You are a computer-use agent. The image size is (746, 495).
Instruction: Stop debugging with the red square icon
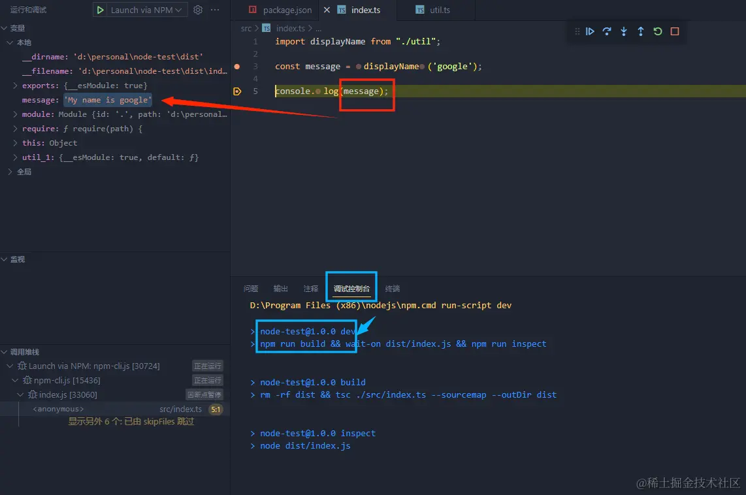tap(675, 31)
